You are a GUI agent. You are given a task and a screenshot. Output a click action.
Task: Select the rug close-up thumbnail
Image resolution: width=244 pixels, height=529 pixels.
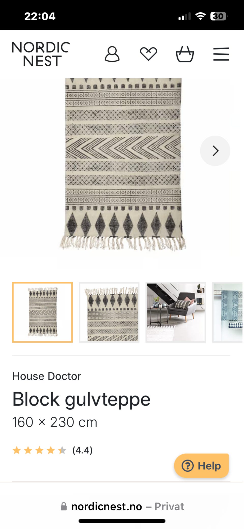[109, 312]
